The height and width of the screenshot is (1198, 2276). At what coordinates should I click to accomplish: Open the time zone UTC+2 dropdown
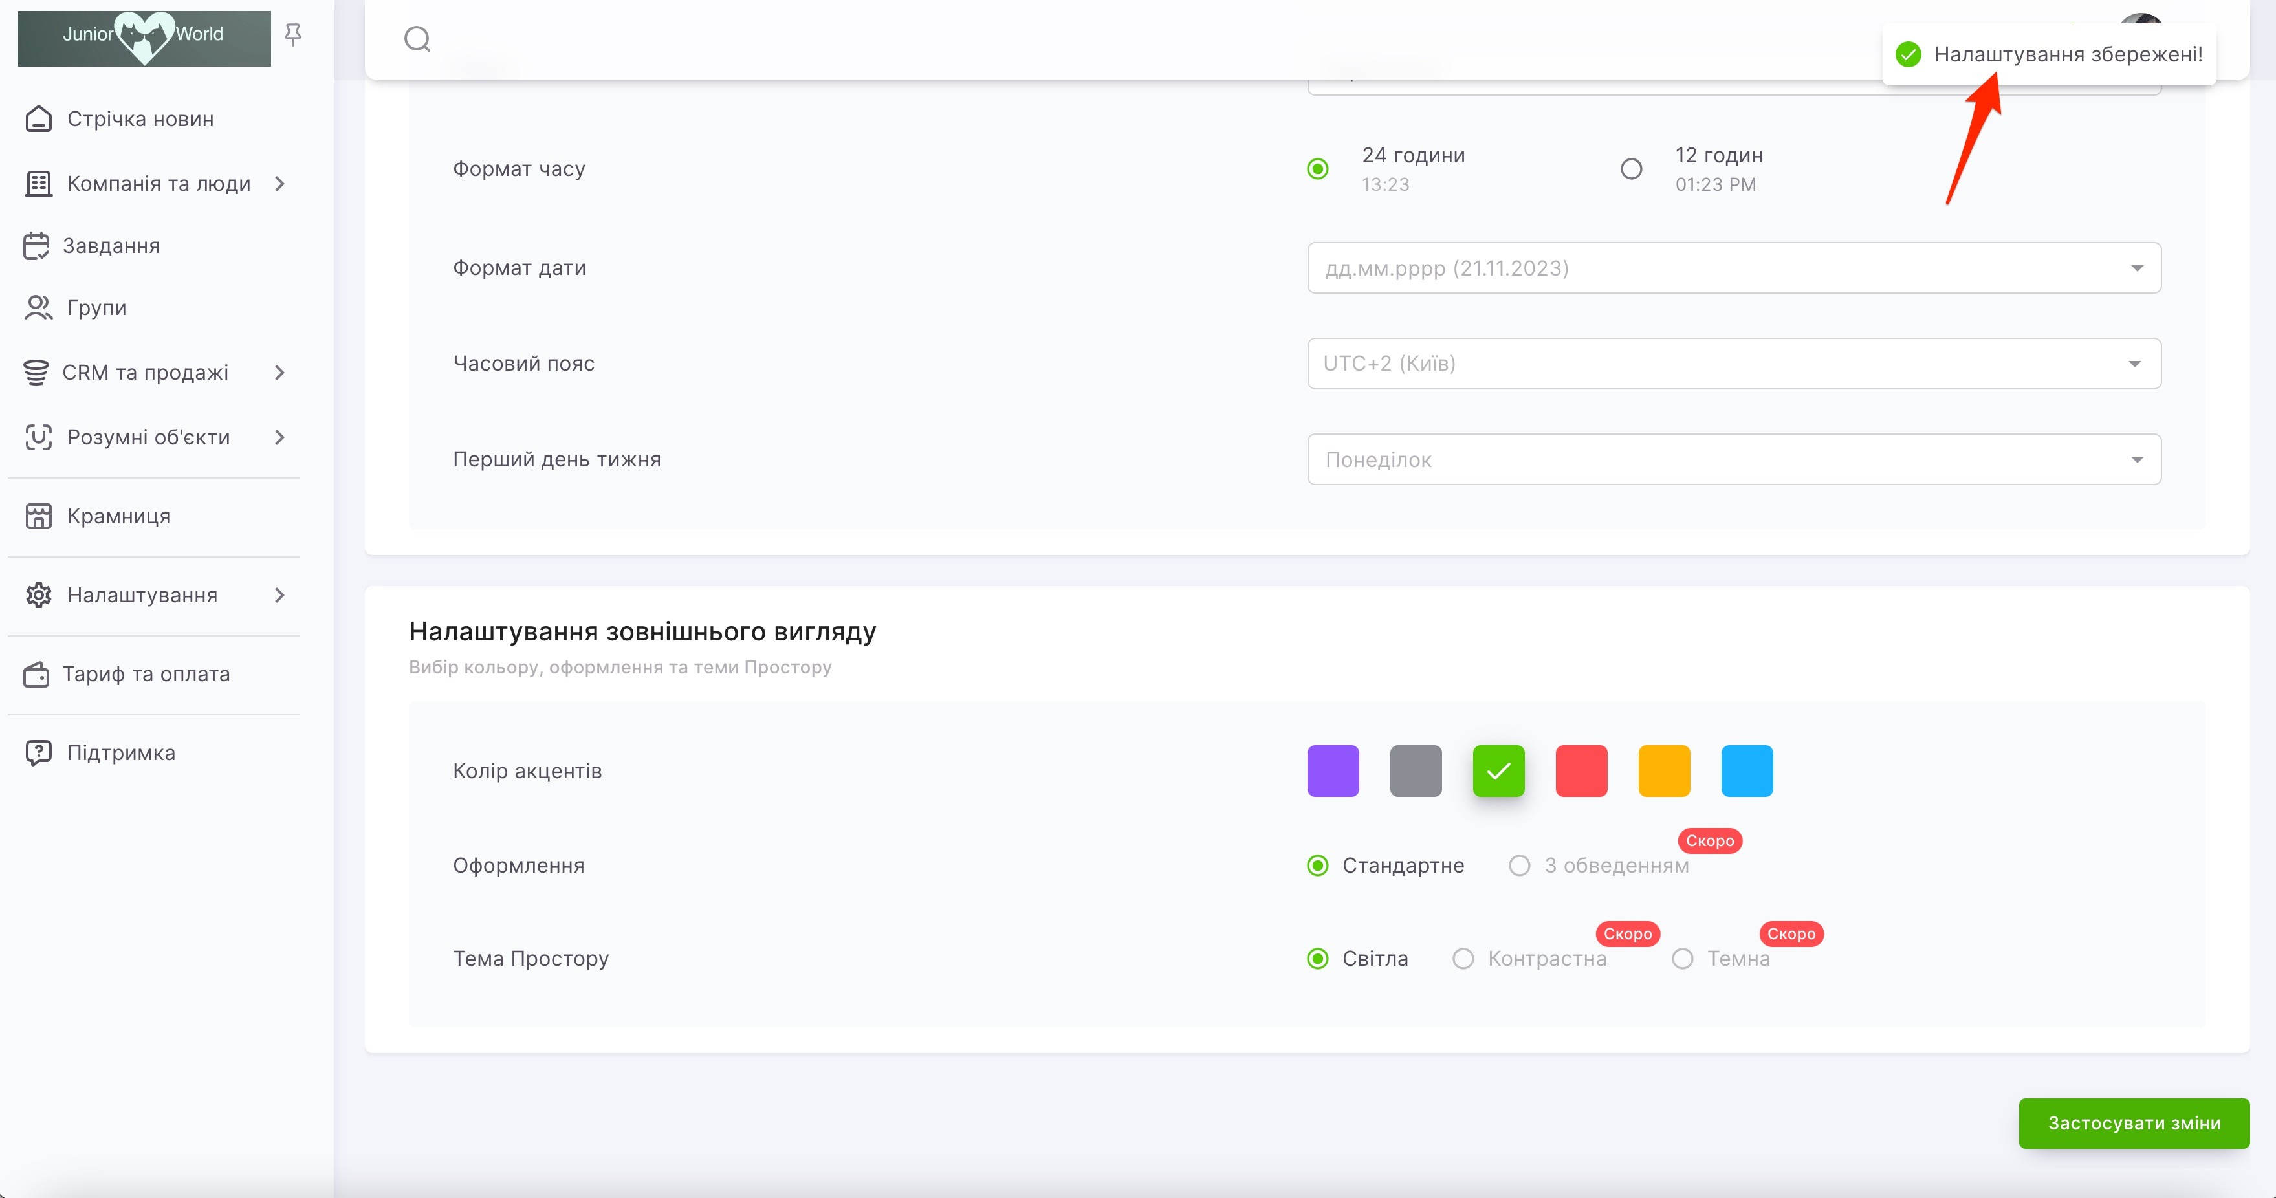pos(1733,363)
